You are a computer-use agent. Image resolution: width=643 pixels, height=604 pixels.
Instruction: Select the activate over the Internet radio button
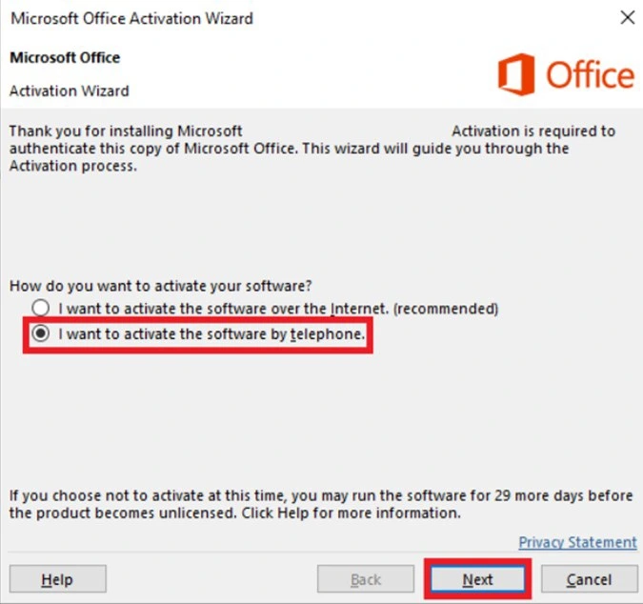tap(40, 309)
